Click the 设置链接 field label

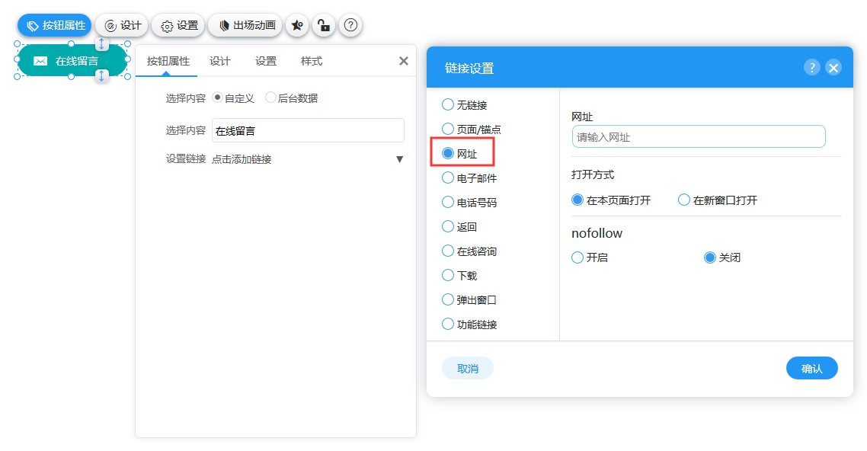pos(186,159)
